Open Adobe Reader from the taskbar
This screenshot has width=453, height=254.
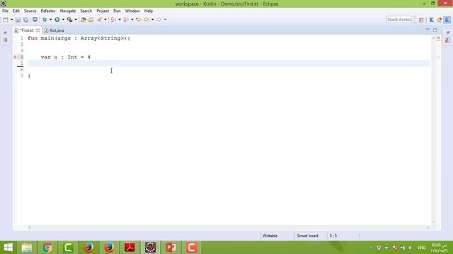coord(130,248)
